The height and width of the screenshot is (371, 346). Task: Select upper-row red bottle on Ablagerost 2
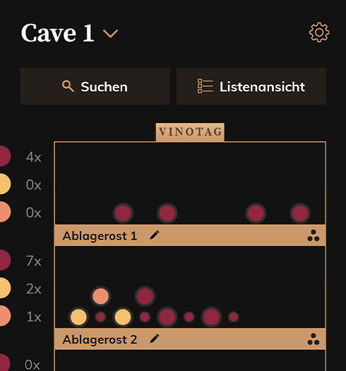pos(145,296)
